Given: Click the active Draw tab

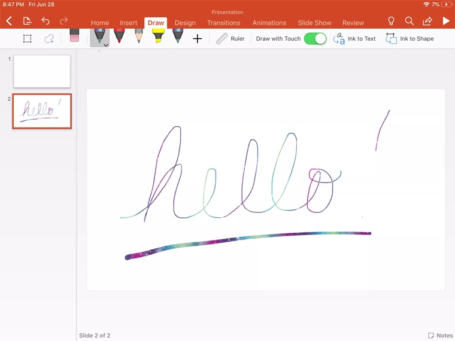Looking at the screenshot, I should point(156,23).
